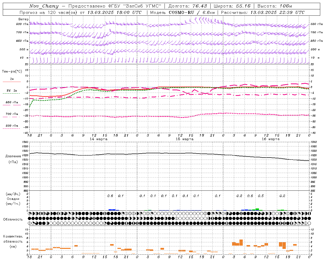Screen dimensions: 324x259
Task: Select the 2м temperature legend label
Action: (12, 79)
